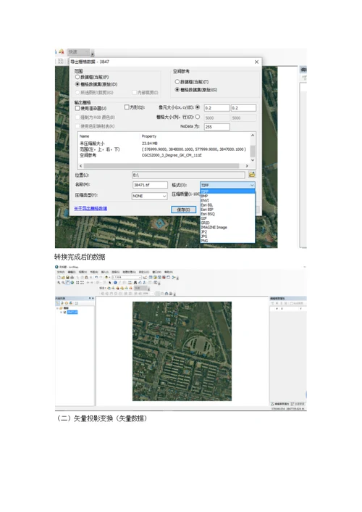Select 数据框(当前) radio under 空间参考
This screenshot has width=362, height=512.
[x=177, y=82]
